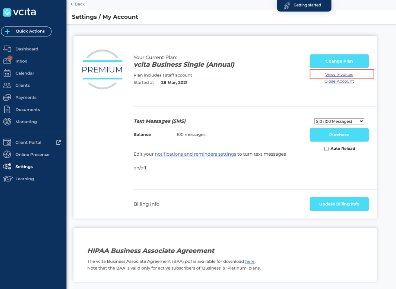Click the Close Account link

pyautogui.click(x=339, y=81)
